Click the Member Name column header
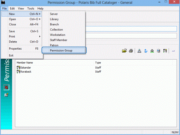Viewport: 180px width, 135px height. pos(25,63)
